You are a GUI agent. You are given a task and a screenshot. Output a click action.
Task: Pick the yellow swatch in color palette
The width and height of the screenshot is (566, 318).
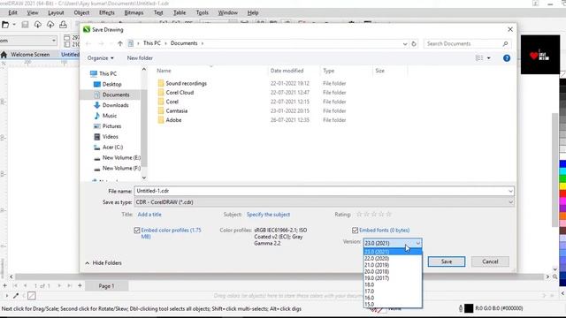click(562, 186)
